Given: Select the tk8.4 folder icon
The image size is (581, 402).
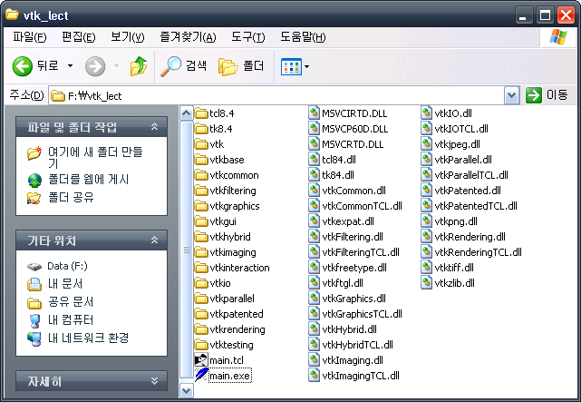Looking at the screenshot, I should [201, 129].
